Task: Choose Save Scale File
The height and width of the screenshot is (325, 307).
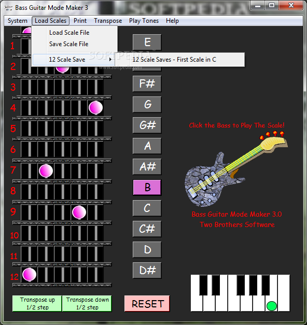Action: (68, 44)
